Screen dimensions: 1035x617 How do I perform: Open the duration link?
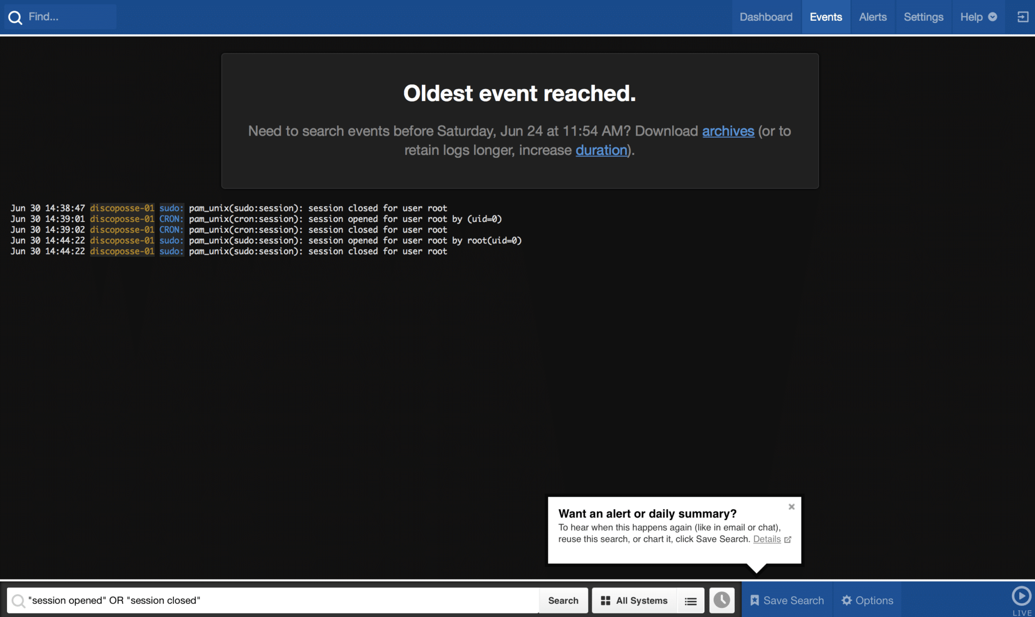tap(601, 150)
